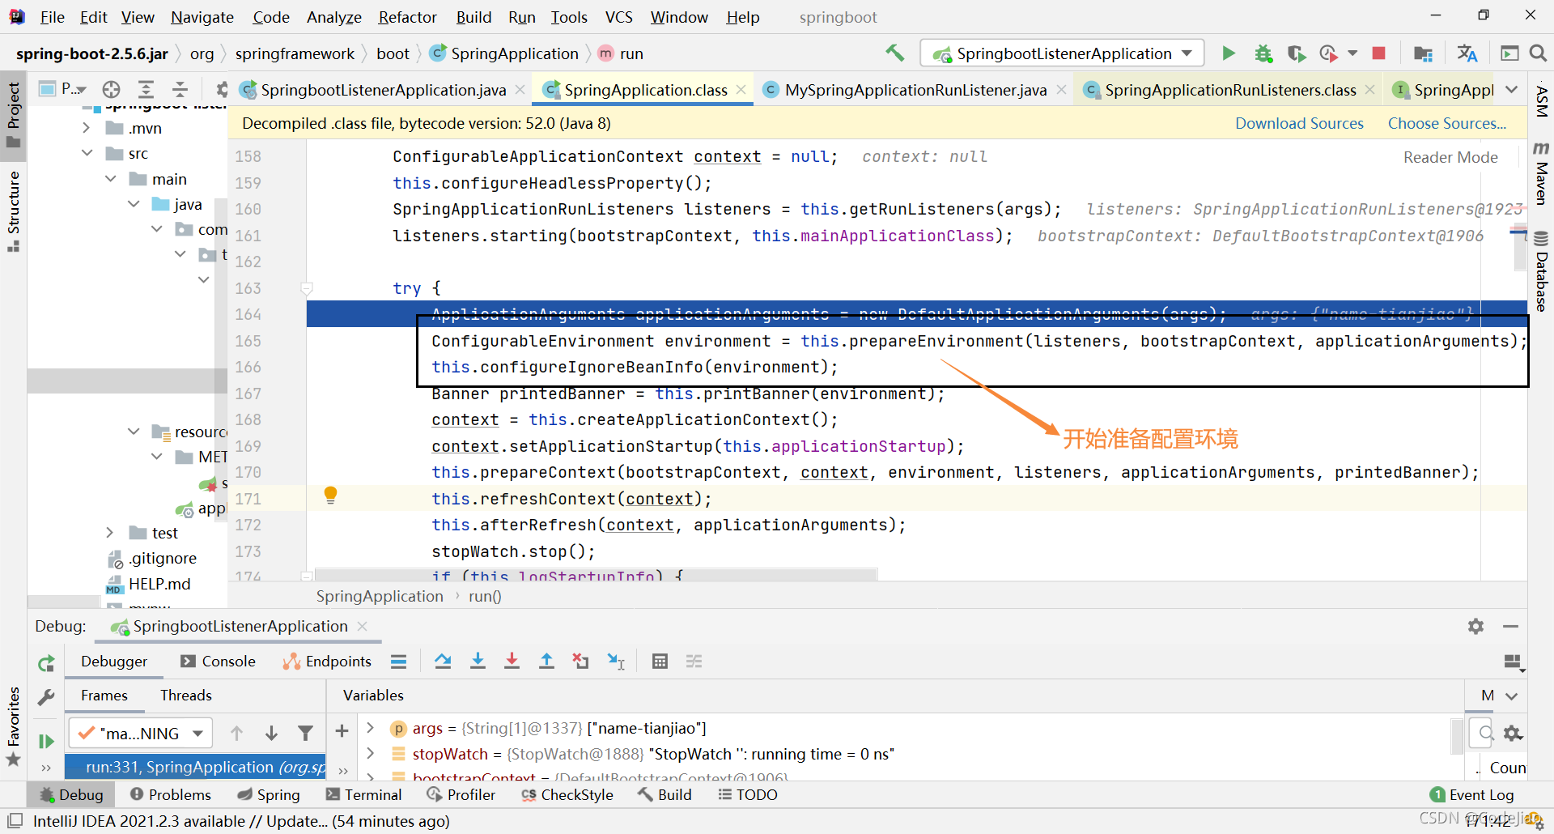Collapse the src folder node
Viewport: 1554px width, 834px height.
tap(86, 153)
